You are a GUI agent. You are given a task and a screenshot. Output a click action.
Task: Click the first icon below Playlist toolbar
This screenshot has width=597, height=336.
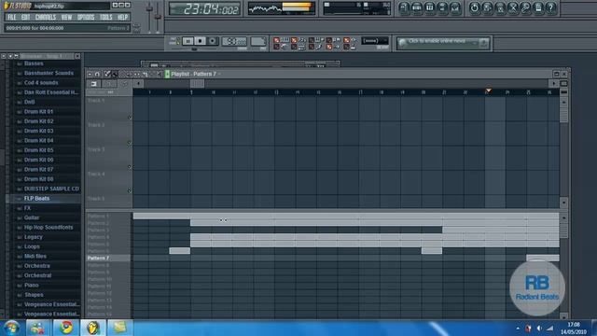pos(93,83)
